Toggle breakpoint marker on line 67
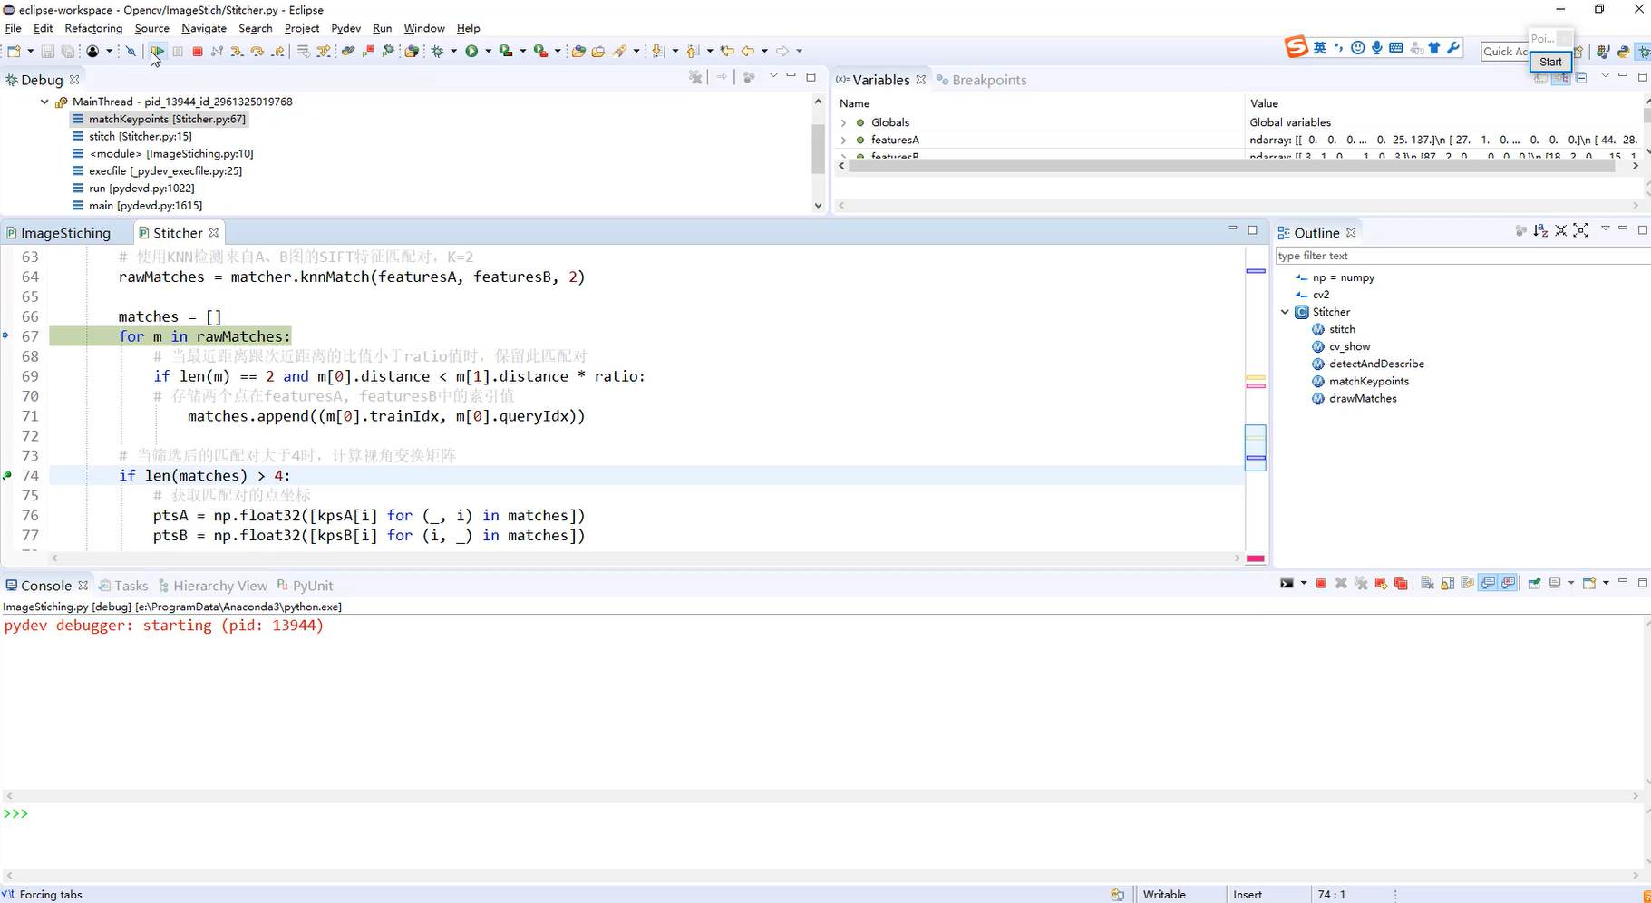The height and width of the screenshot is (903, 1651). point(6,336)
